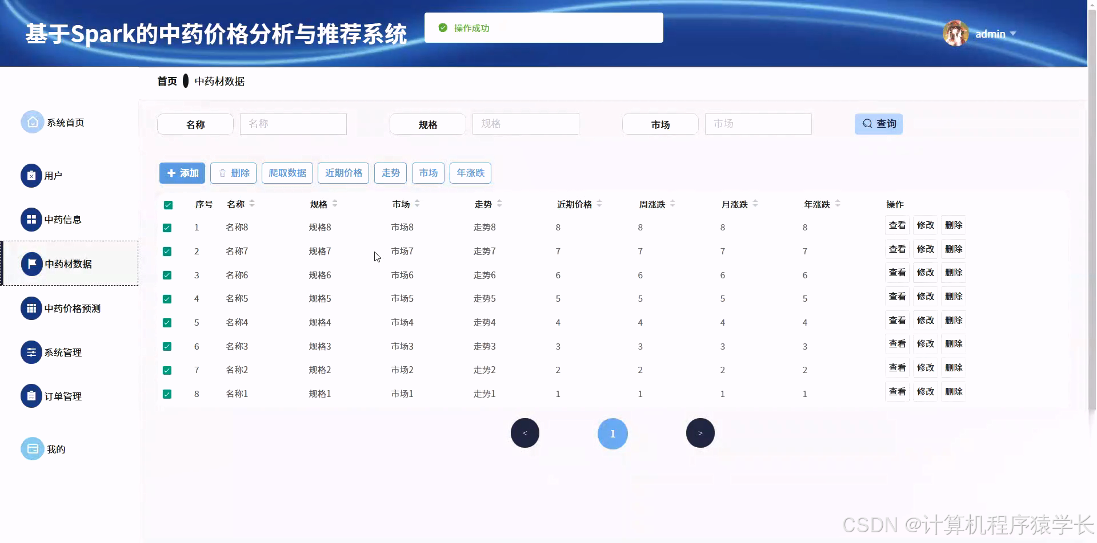Click page 1 in the pagination
The height and width of the screenshot is (543, 1097).
[x=612, y=433]
